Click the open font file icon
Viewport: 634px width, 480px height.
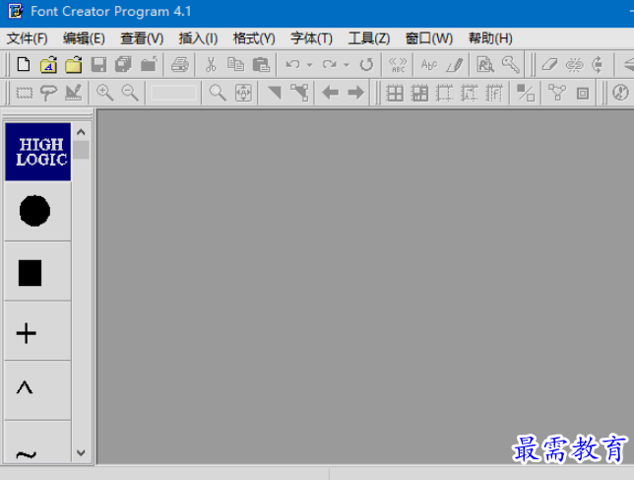click(x=48, y=64)
